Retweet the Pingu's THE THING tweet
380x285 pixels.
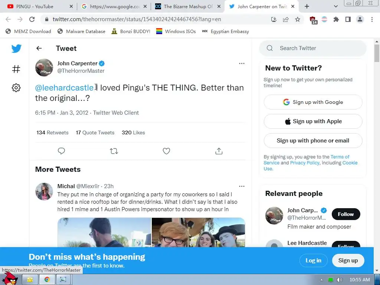click(114, 151)
